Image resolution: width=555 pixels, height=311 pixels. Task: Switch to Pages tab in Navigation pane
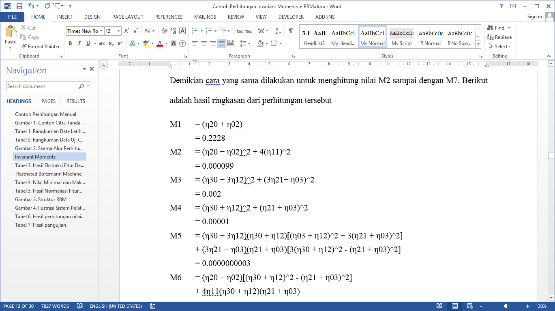[x=48, y=101]
